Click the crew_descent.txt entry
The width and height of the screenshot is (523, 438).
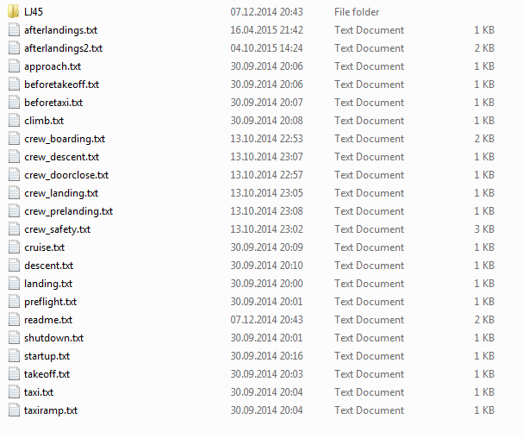coord(61,157)
